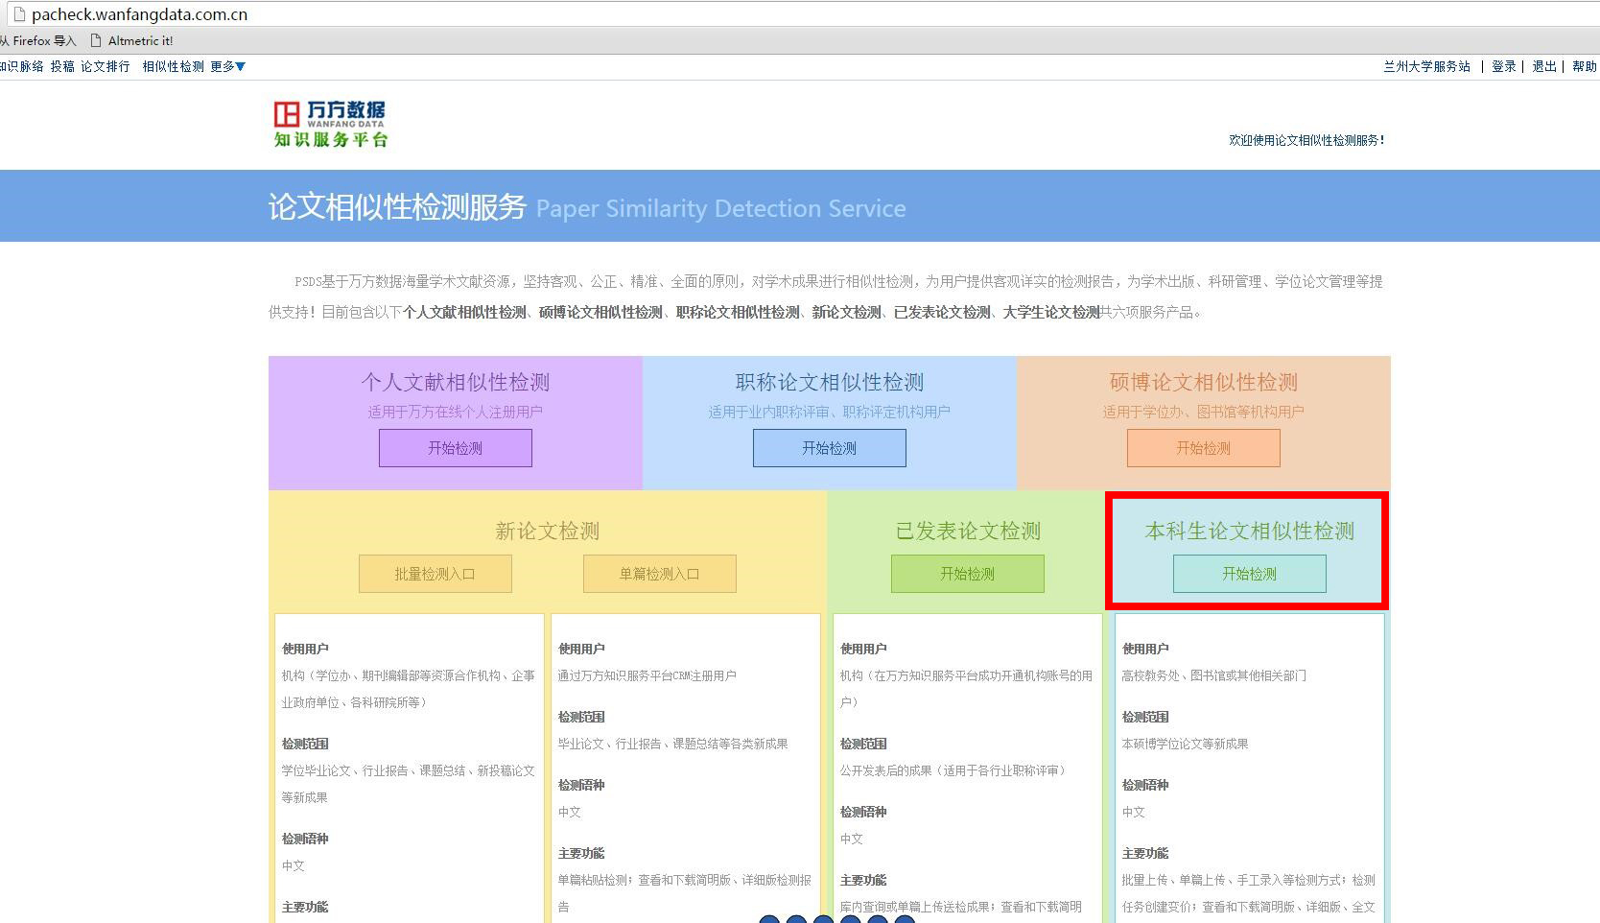Click the 批量检测入口 button
1600x923 pixels.
click(435, 574)
